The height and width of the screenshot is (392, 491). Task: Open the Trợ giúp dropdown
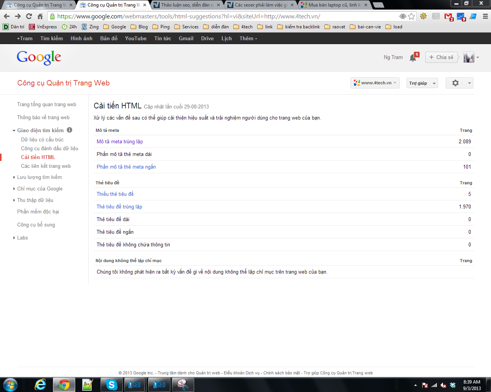coord(422,83)
